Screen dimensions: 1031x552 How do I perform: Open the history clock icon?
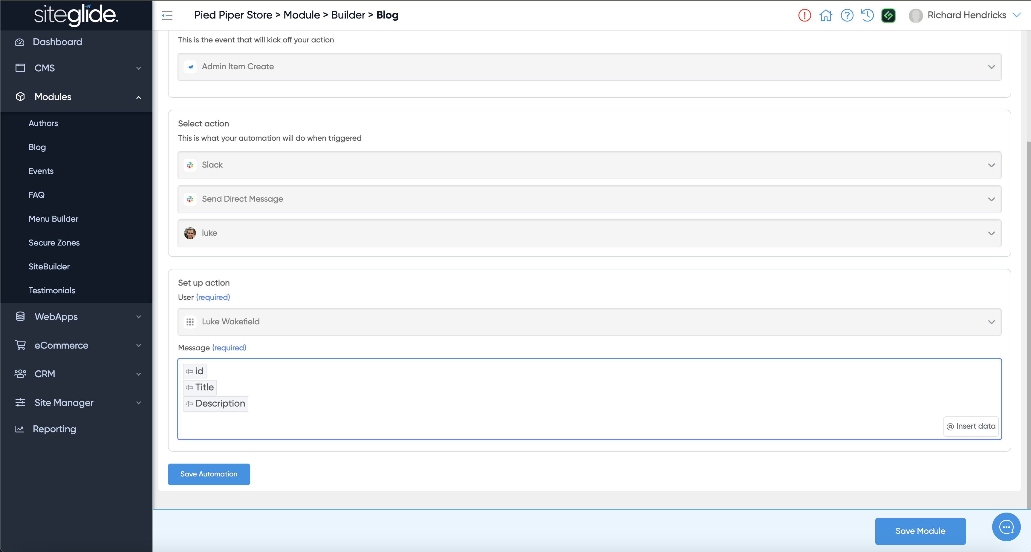pos(867,15)
